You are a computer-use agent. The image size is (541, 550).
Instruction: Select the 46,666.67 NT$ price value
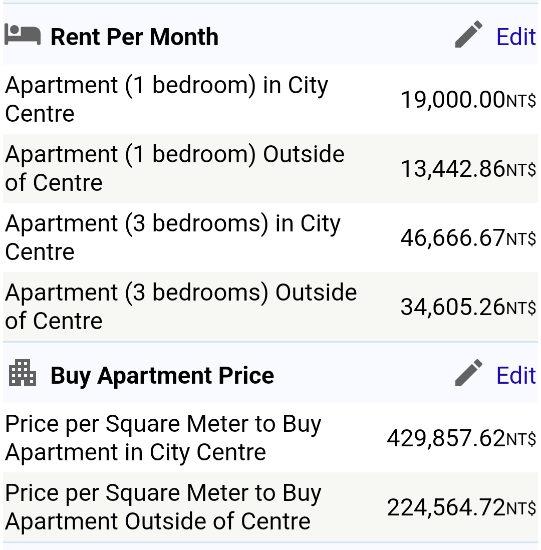point(468,238)
